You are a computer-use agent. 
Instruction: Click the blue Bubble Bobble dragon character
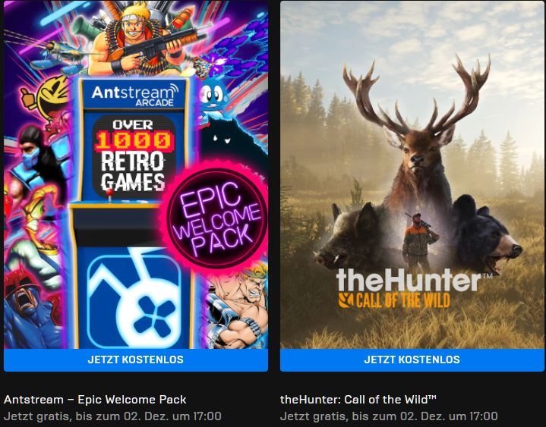click(x=213, y=97)
